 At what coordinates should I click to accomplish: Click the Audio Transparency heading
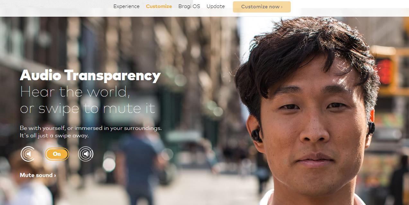click(90, 75)
